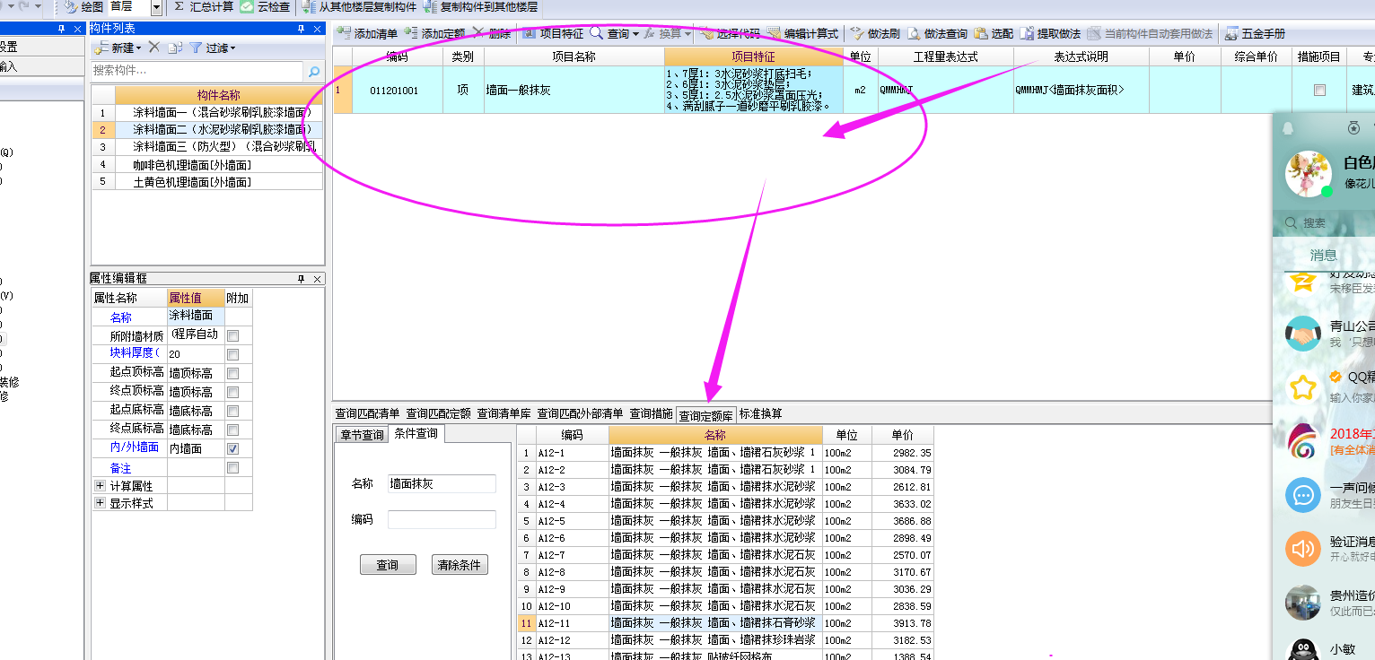This screenshot has width=1375, height=660.
Task: Click 复制构件到其他楼层 toolbar item
Action: click(480, 7)
